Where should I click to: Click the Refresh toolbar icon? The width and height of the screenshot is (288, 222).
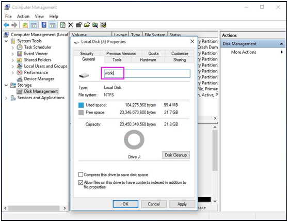[x=63, y=25]
